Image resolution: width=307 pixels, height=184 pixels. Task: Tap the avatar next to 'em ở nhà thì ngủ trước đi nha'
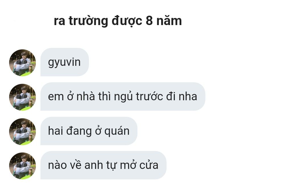(22, 97)
